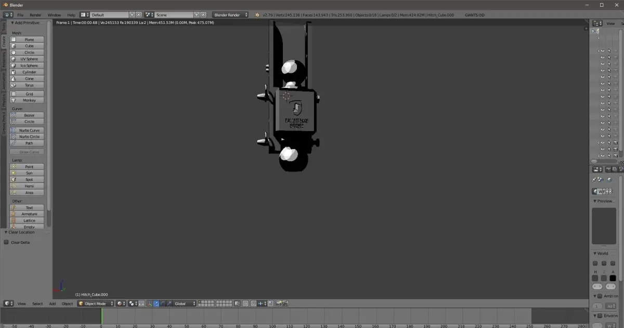624x328 pixels.
Task: Open the pivot point dropdown
Action: pyautogui.click(x=133, y=304)
